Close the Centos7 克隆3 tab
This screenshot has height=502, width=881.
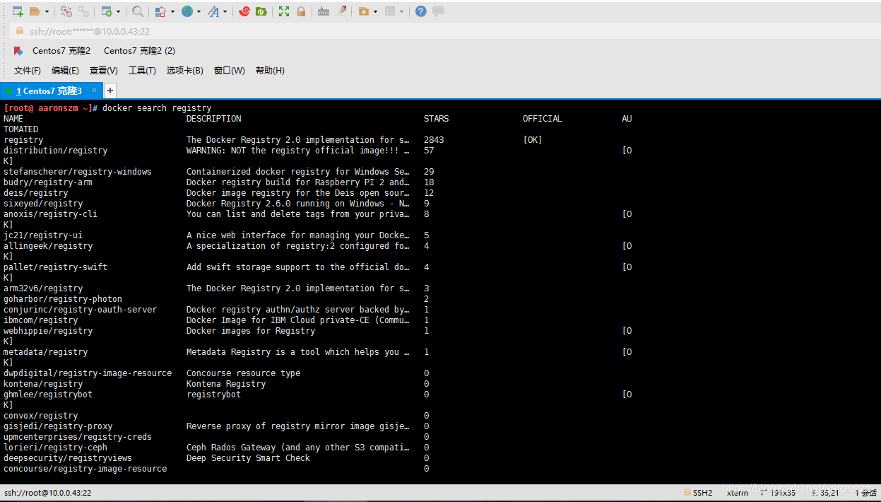[x=94, y=91]
